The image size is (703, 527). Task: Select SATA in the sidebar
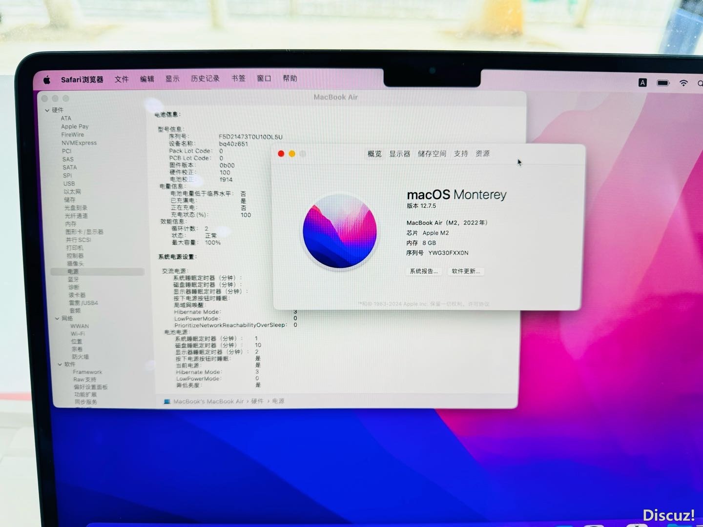pyautogui.click(x=70, y=167)
